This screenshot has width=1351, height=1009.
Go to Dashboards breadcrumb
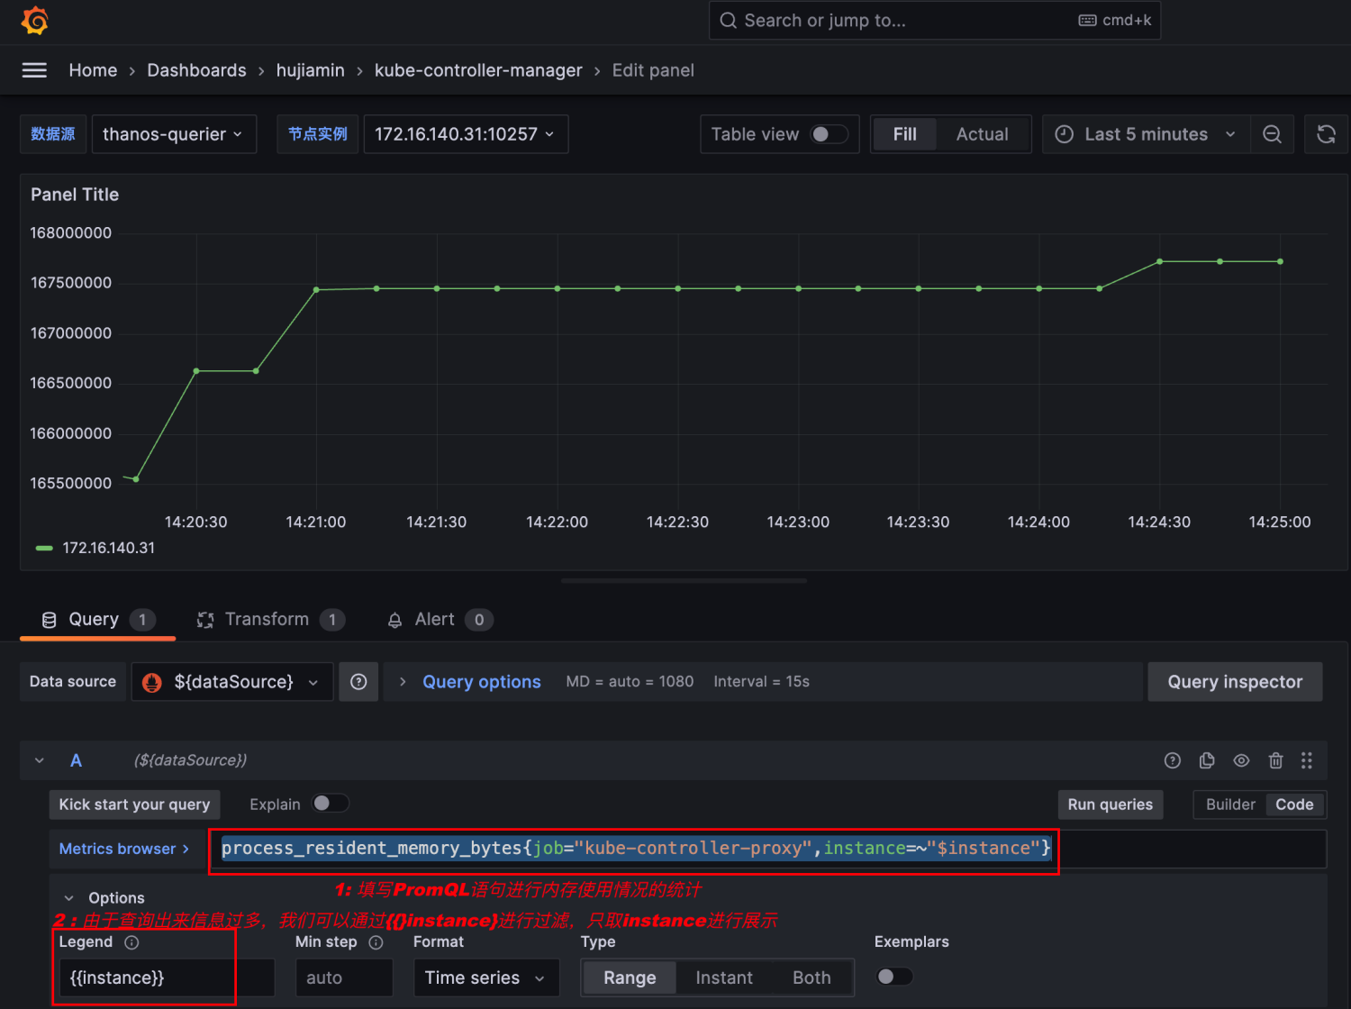(x=196, y=70)
